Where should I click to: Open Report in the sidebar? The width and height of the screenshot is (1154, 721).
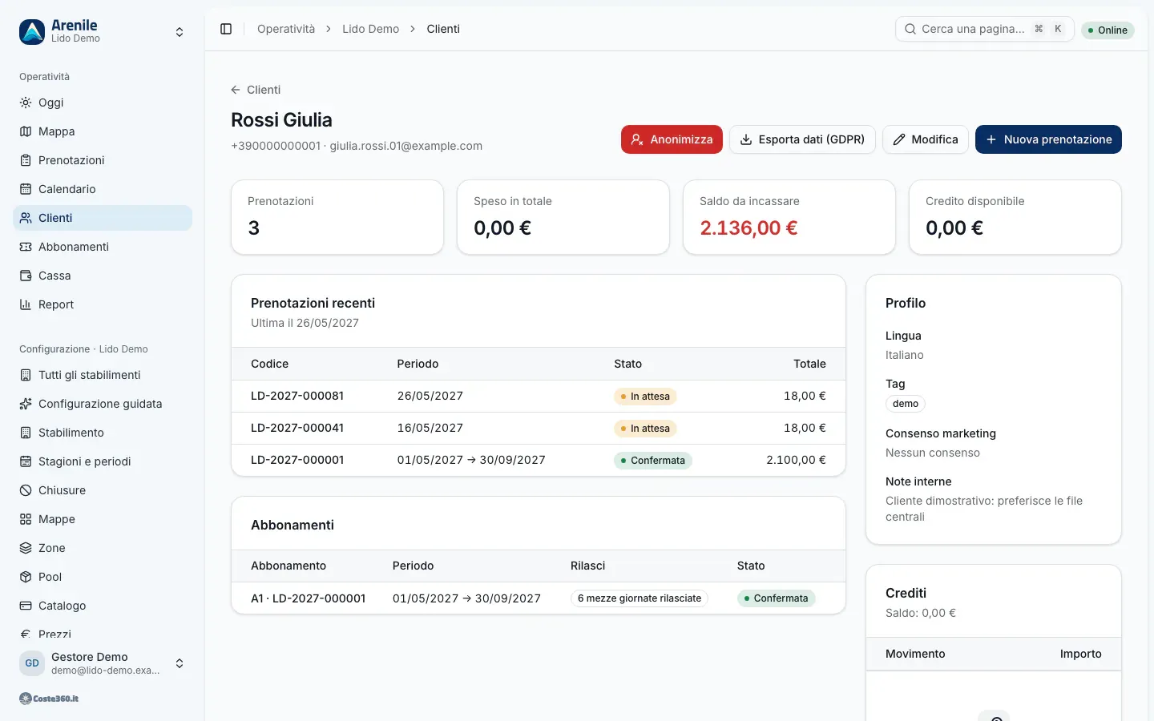(103, 304)
